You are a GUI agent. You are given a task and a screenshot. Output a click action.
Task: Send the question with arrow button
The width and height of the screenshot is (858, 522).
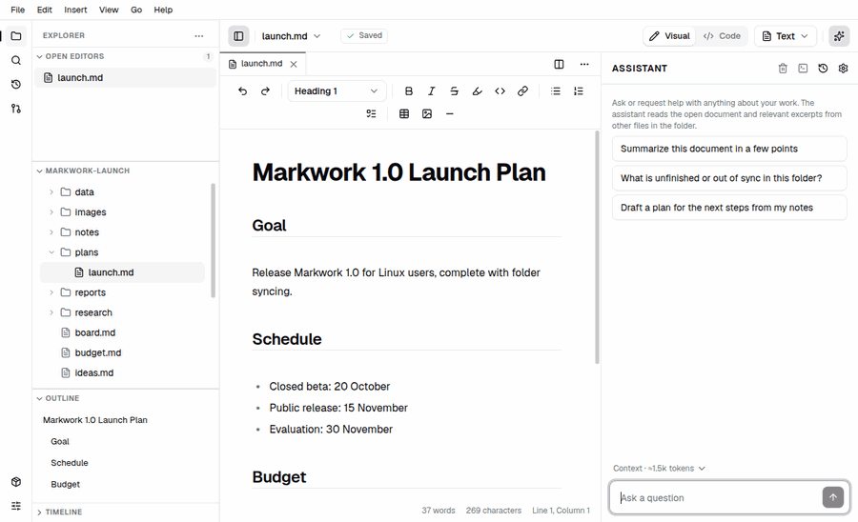(x=833, y=497)
